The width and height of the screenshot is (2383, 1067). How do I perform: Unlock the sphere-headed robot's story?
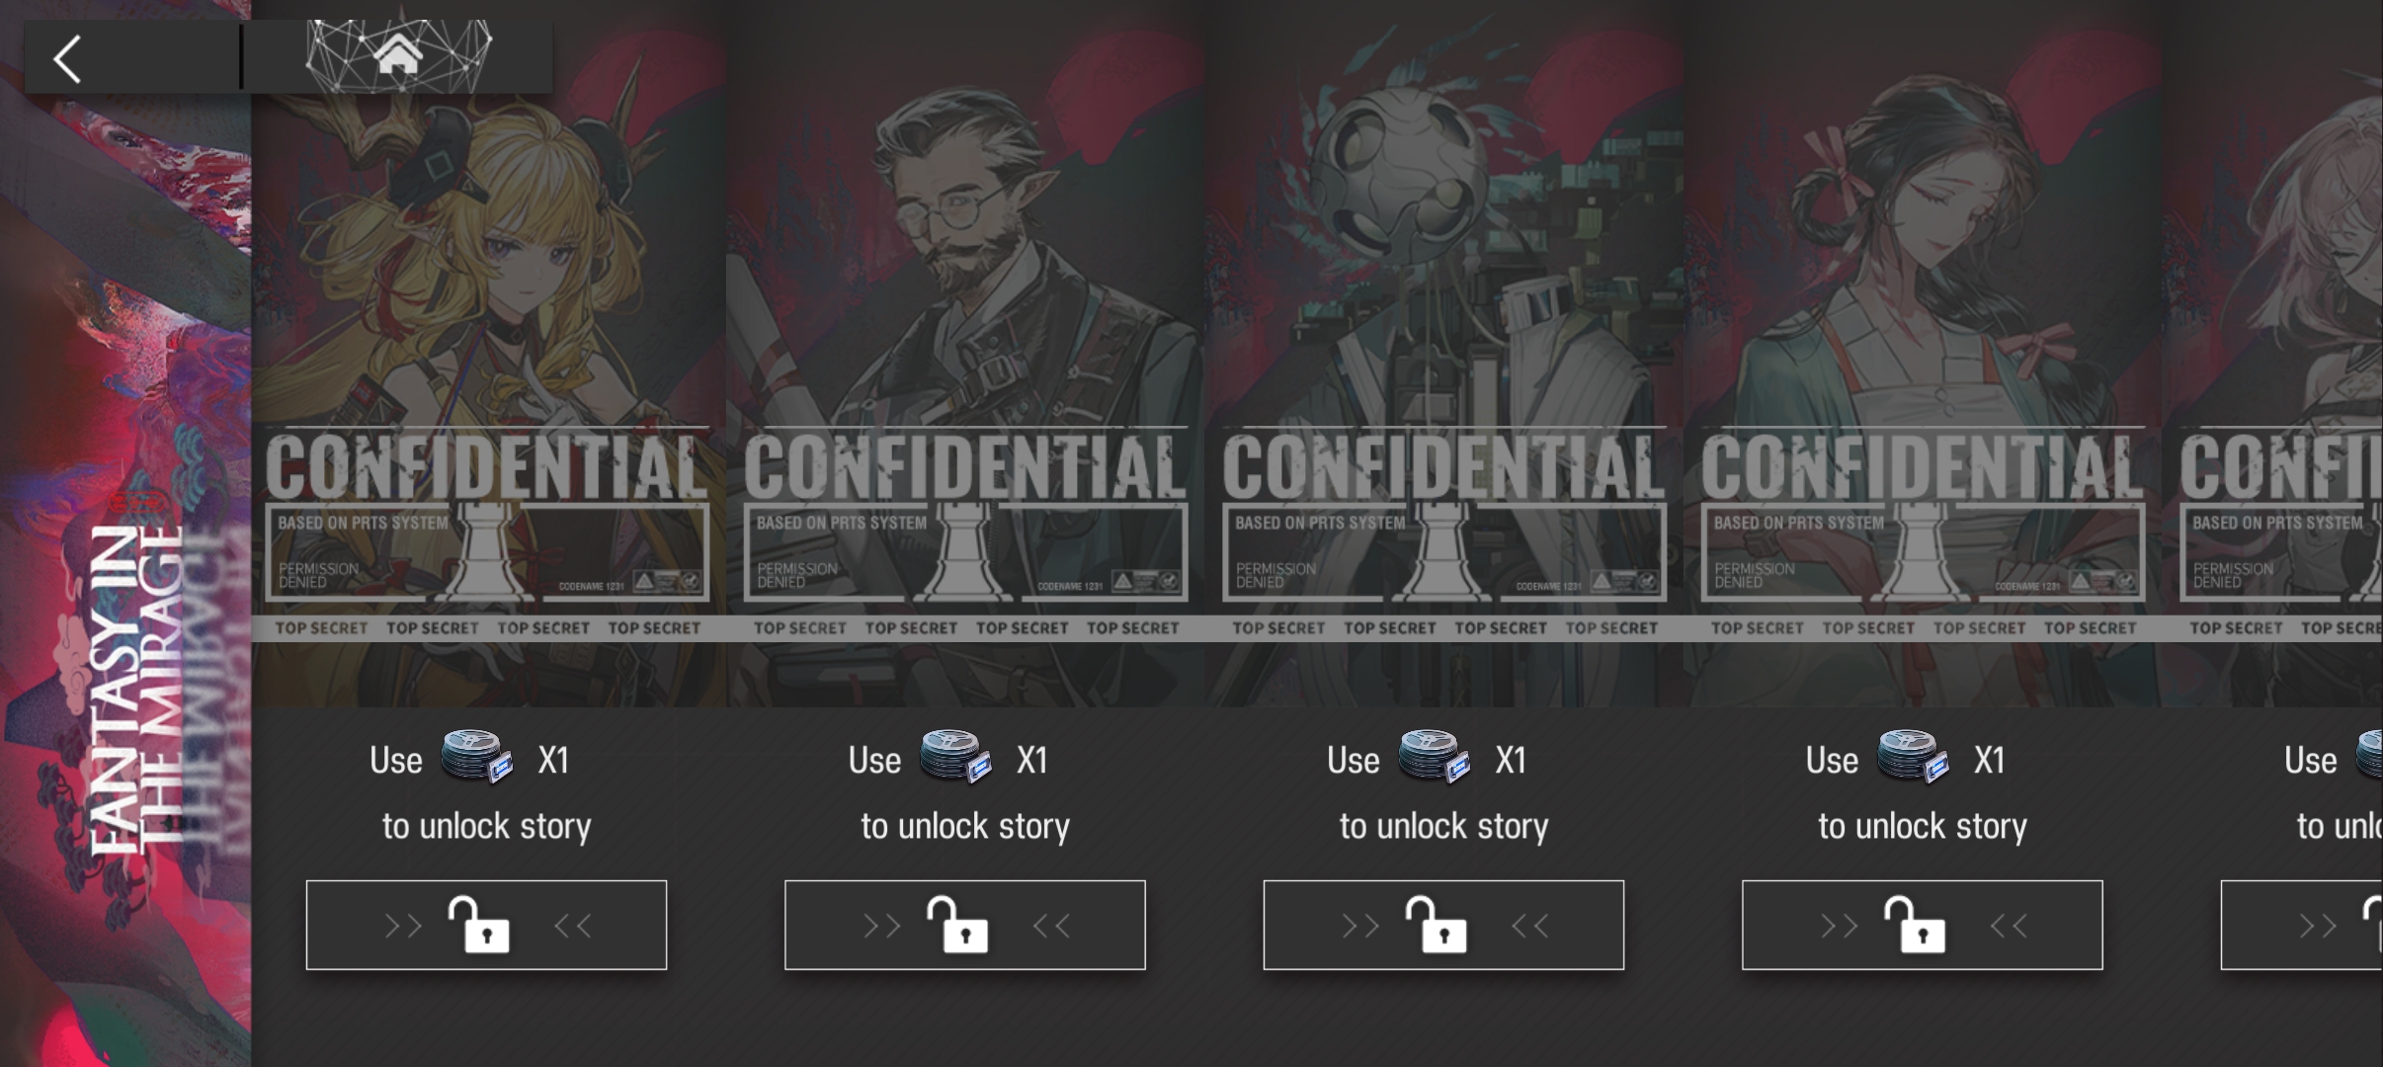[x=1443, y=925]
